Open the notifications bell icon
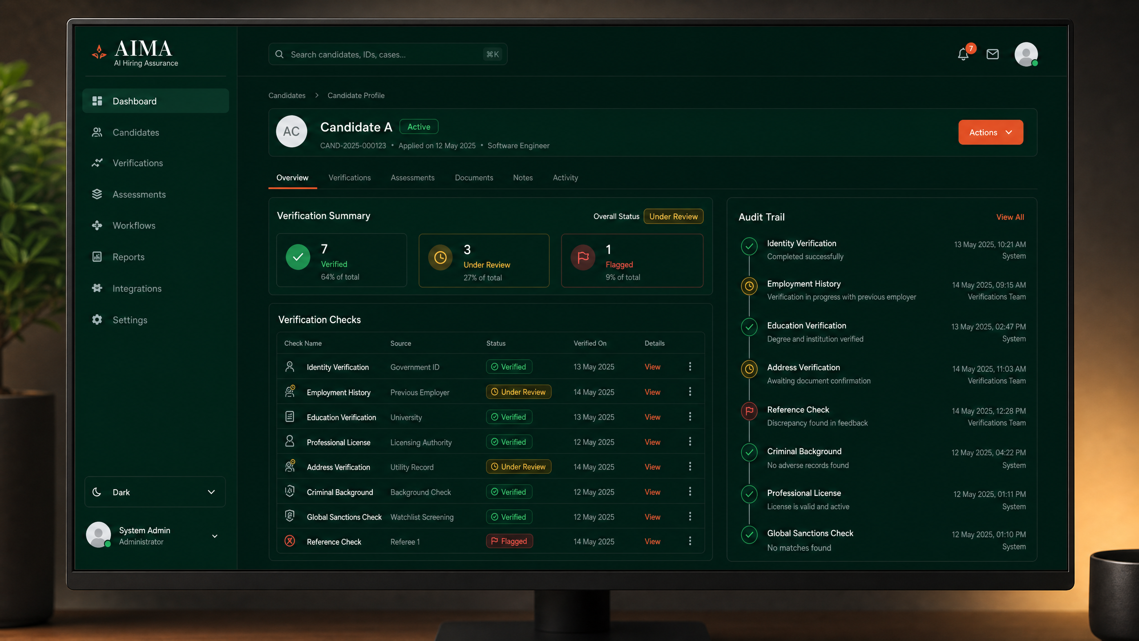 pyautogui.click(x=963, y=54)
